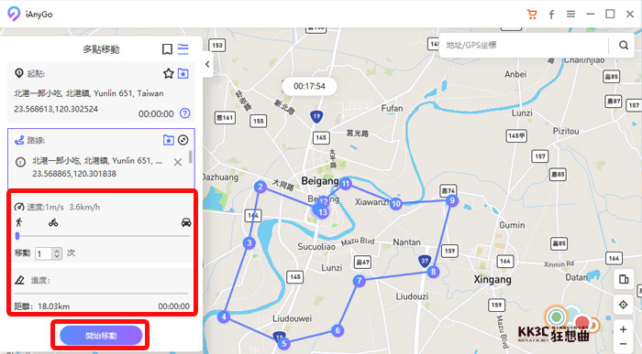Click the help question mark icon
This screenshot has width=642, height=354.
click(185, 113)
